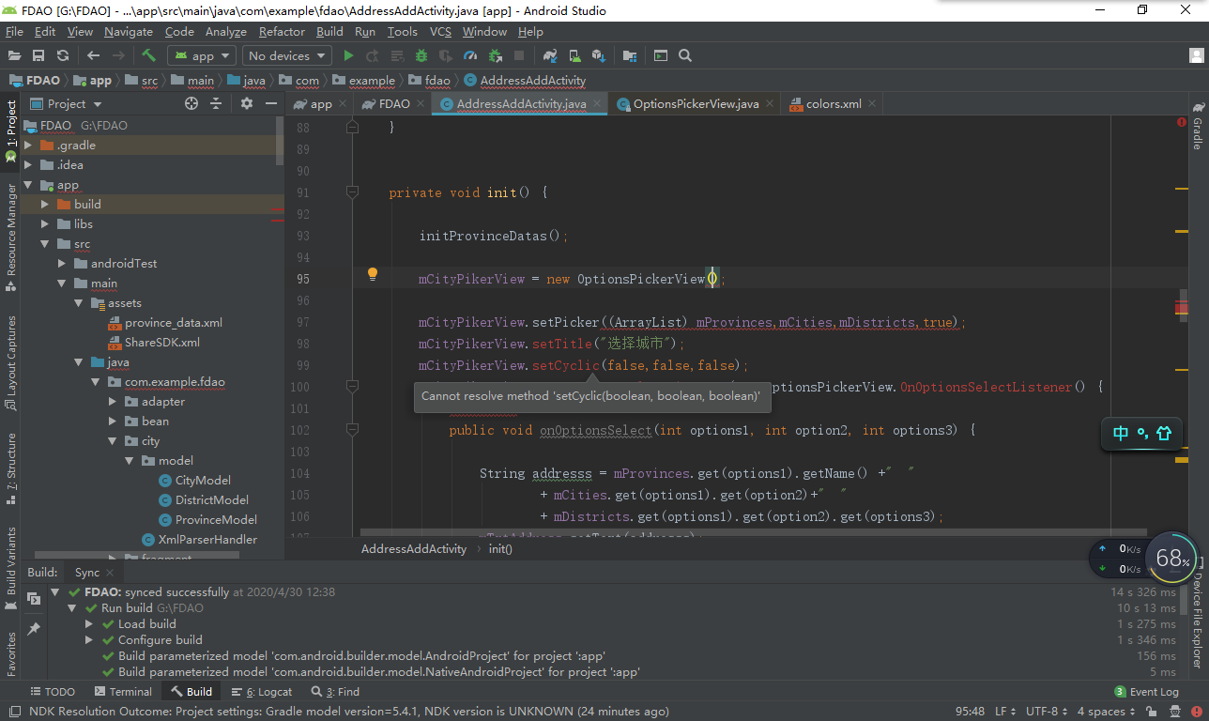Click the locate target icon in Project panel
Screen dimensions: 1209x721
[191, 103]
